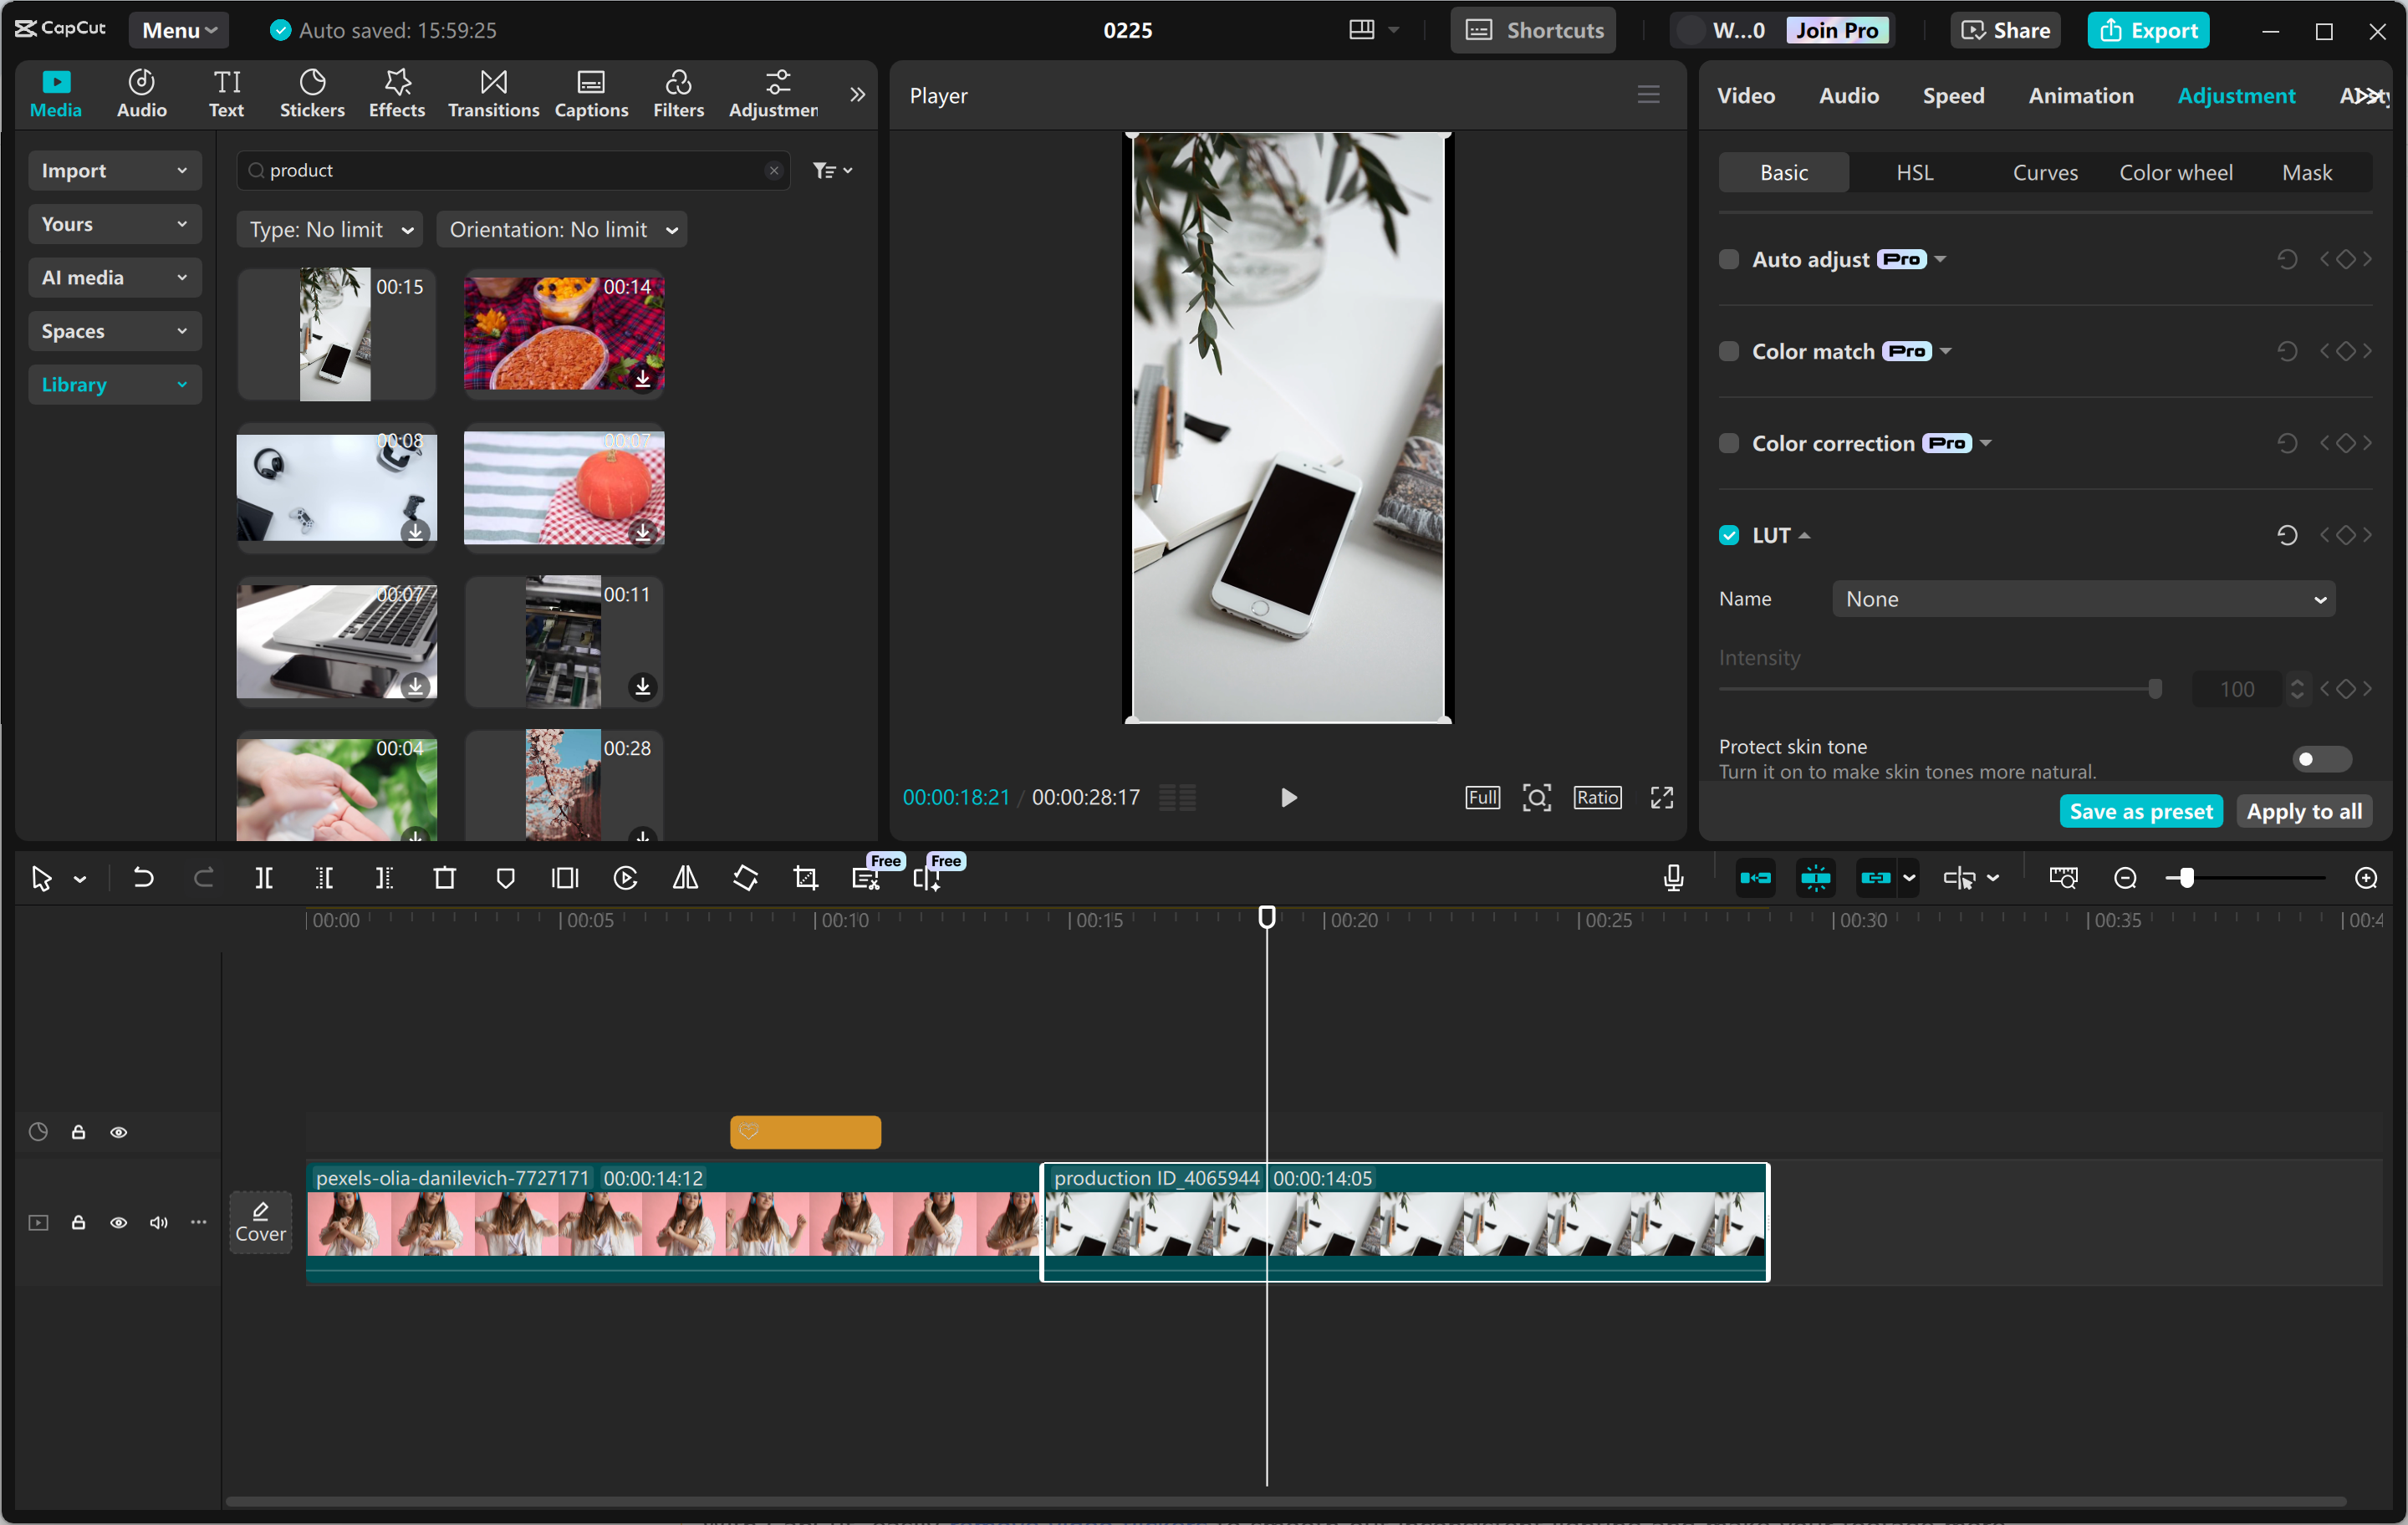The image size is (2408, 1525).
Task: Click the zoom-out magnifier above the timeline
Action: coord(2125,878)
